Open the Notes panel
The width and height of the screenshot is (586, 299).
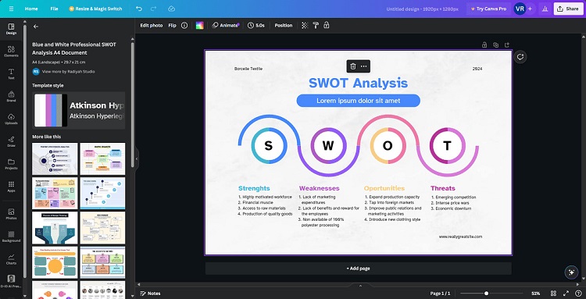150,294
